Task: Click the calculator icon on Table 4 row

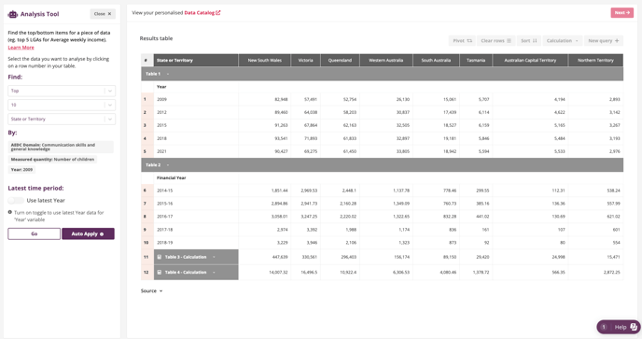Action: click(x=160, y=272)
